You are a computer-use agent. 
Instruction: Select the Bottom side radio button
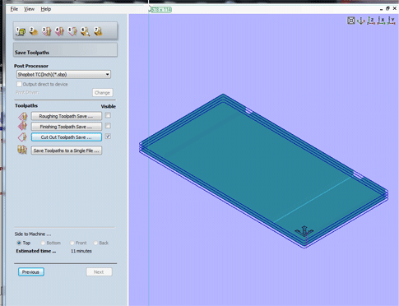point(43,243)
